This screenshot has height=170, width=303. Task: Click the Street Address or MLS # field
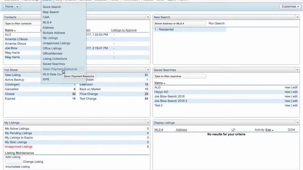click(x=180, y=24)
